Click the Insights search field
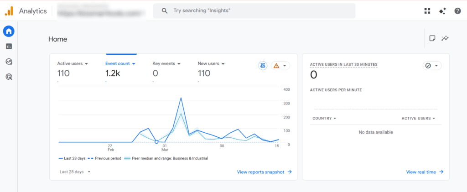The width and height of the screenshot is (467, 192). pyautogui.click(x=254, y=10)
